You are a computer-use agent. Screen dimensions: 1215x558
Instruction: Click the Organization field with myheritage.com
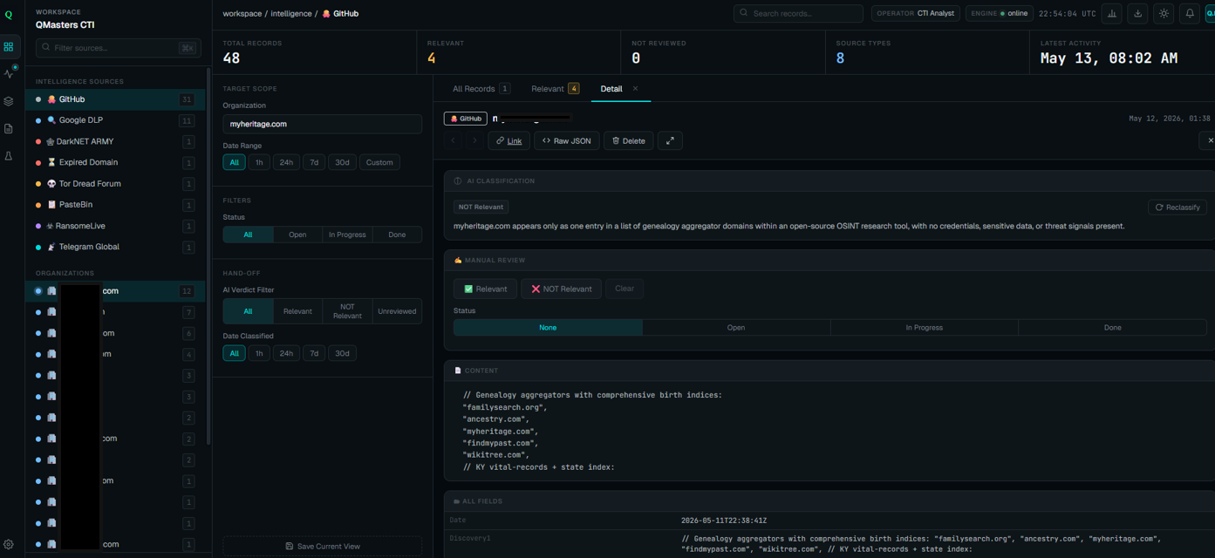point(322,124)
